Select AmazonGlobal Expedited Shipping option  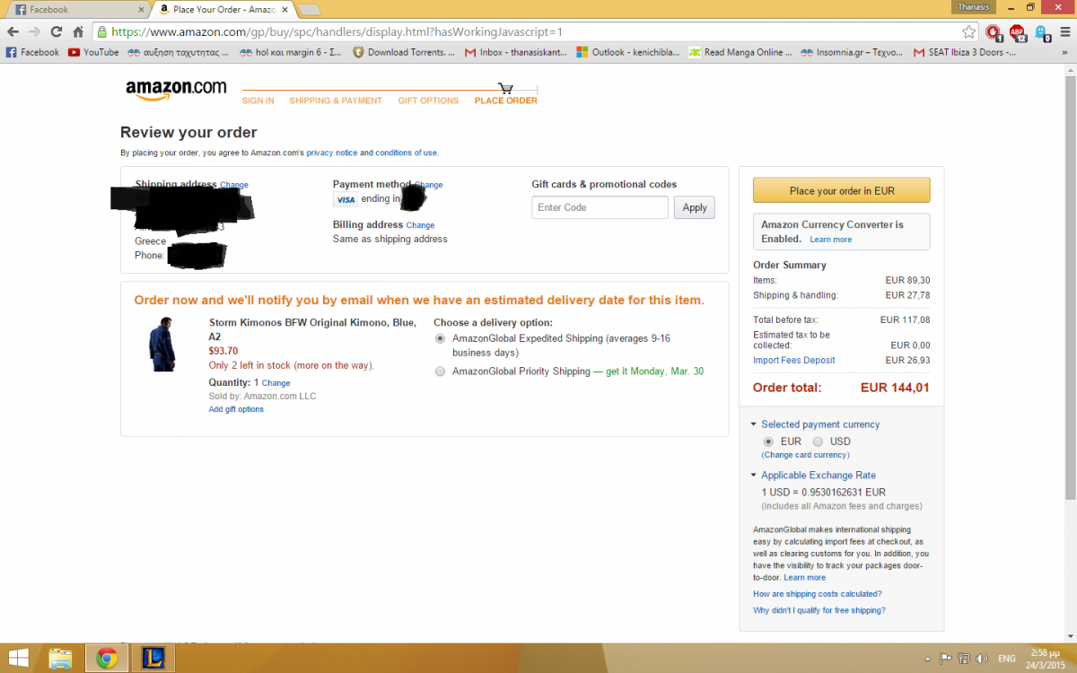click(x=440, y=338)
